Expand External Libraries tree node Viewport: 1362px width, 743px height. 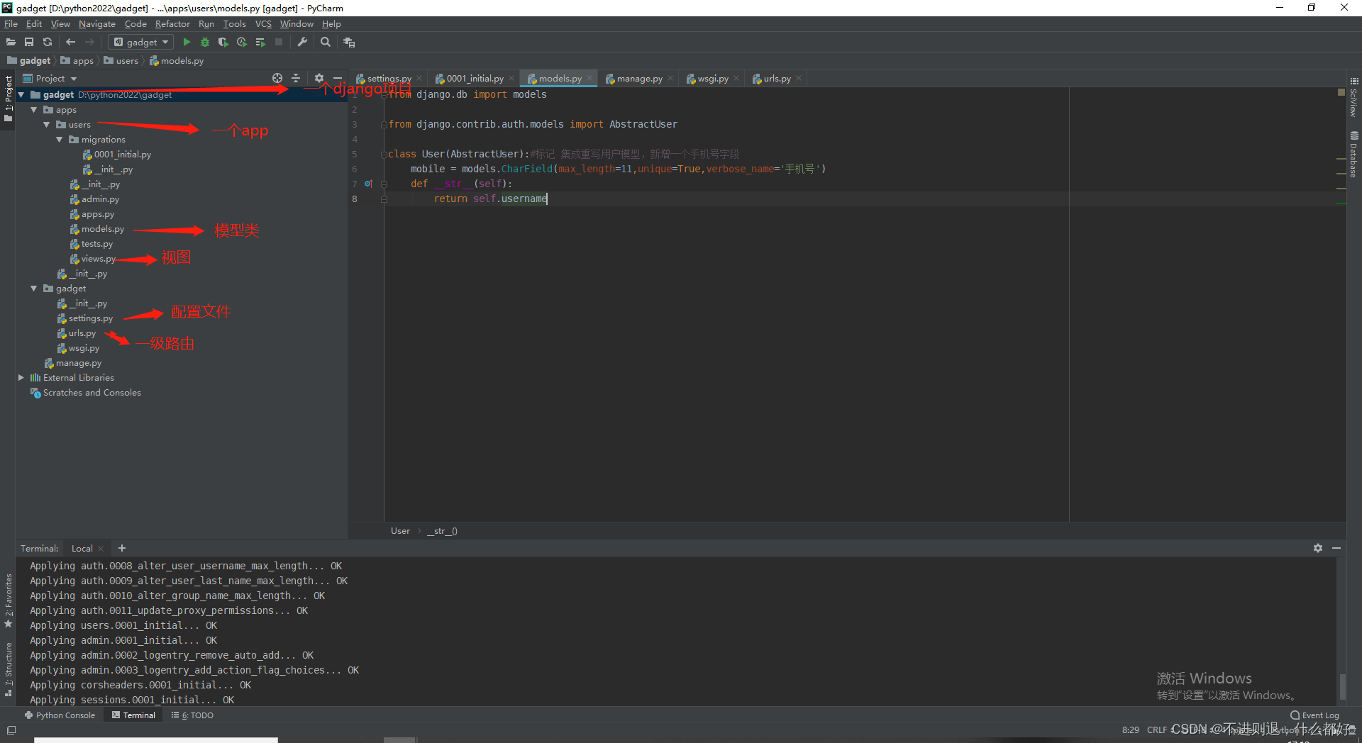(21, 378)
